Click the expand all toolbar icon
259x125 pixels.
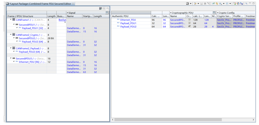[x=221, y=4]
